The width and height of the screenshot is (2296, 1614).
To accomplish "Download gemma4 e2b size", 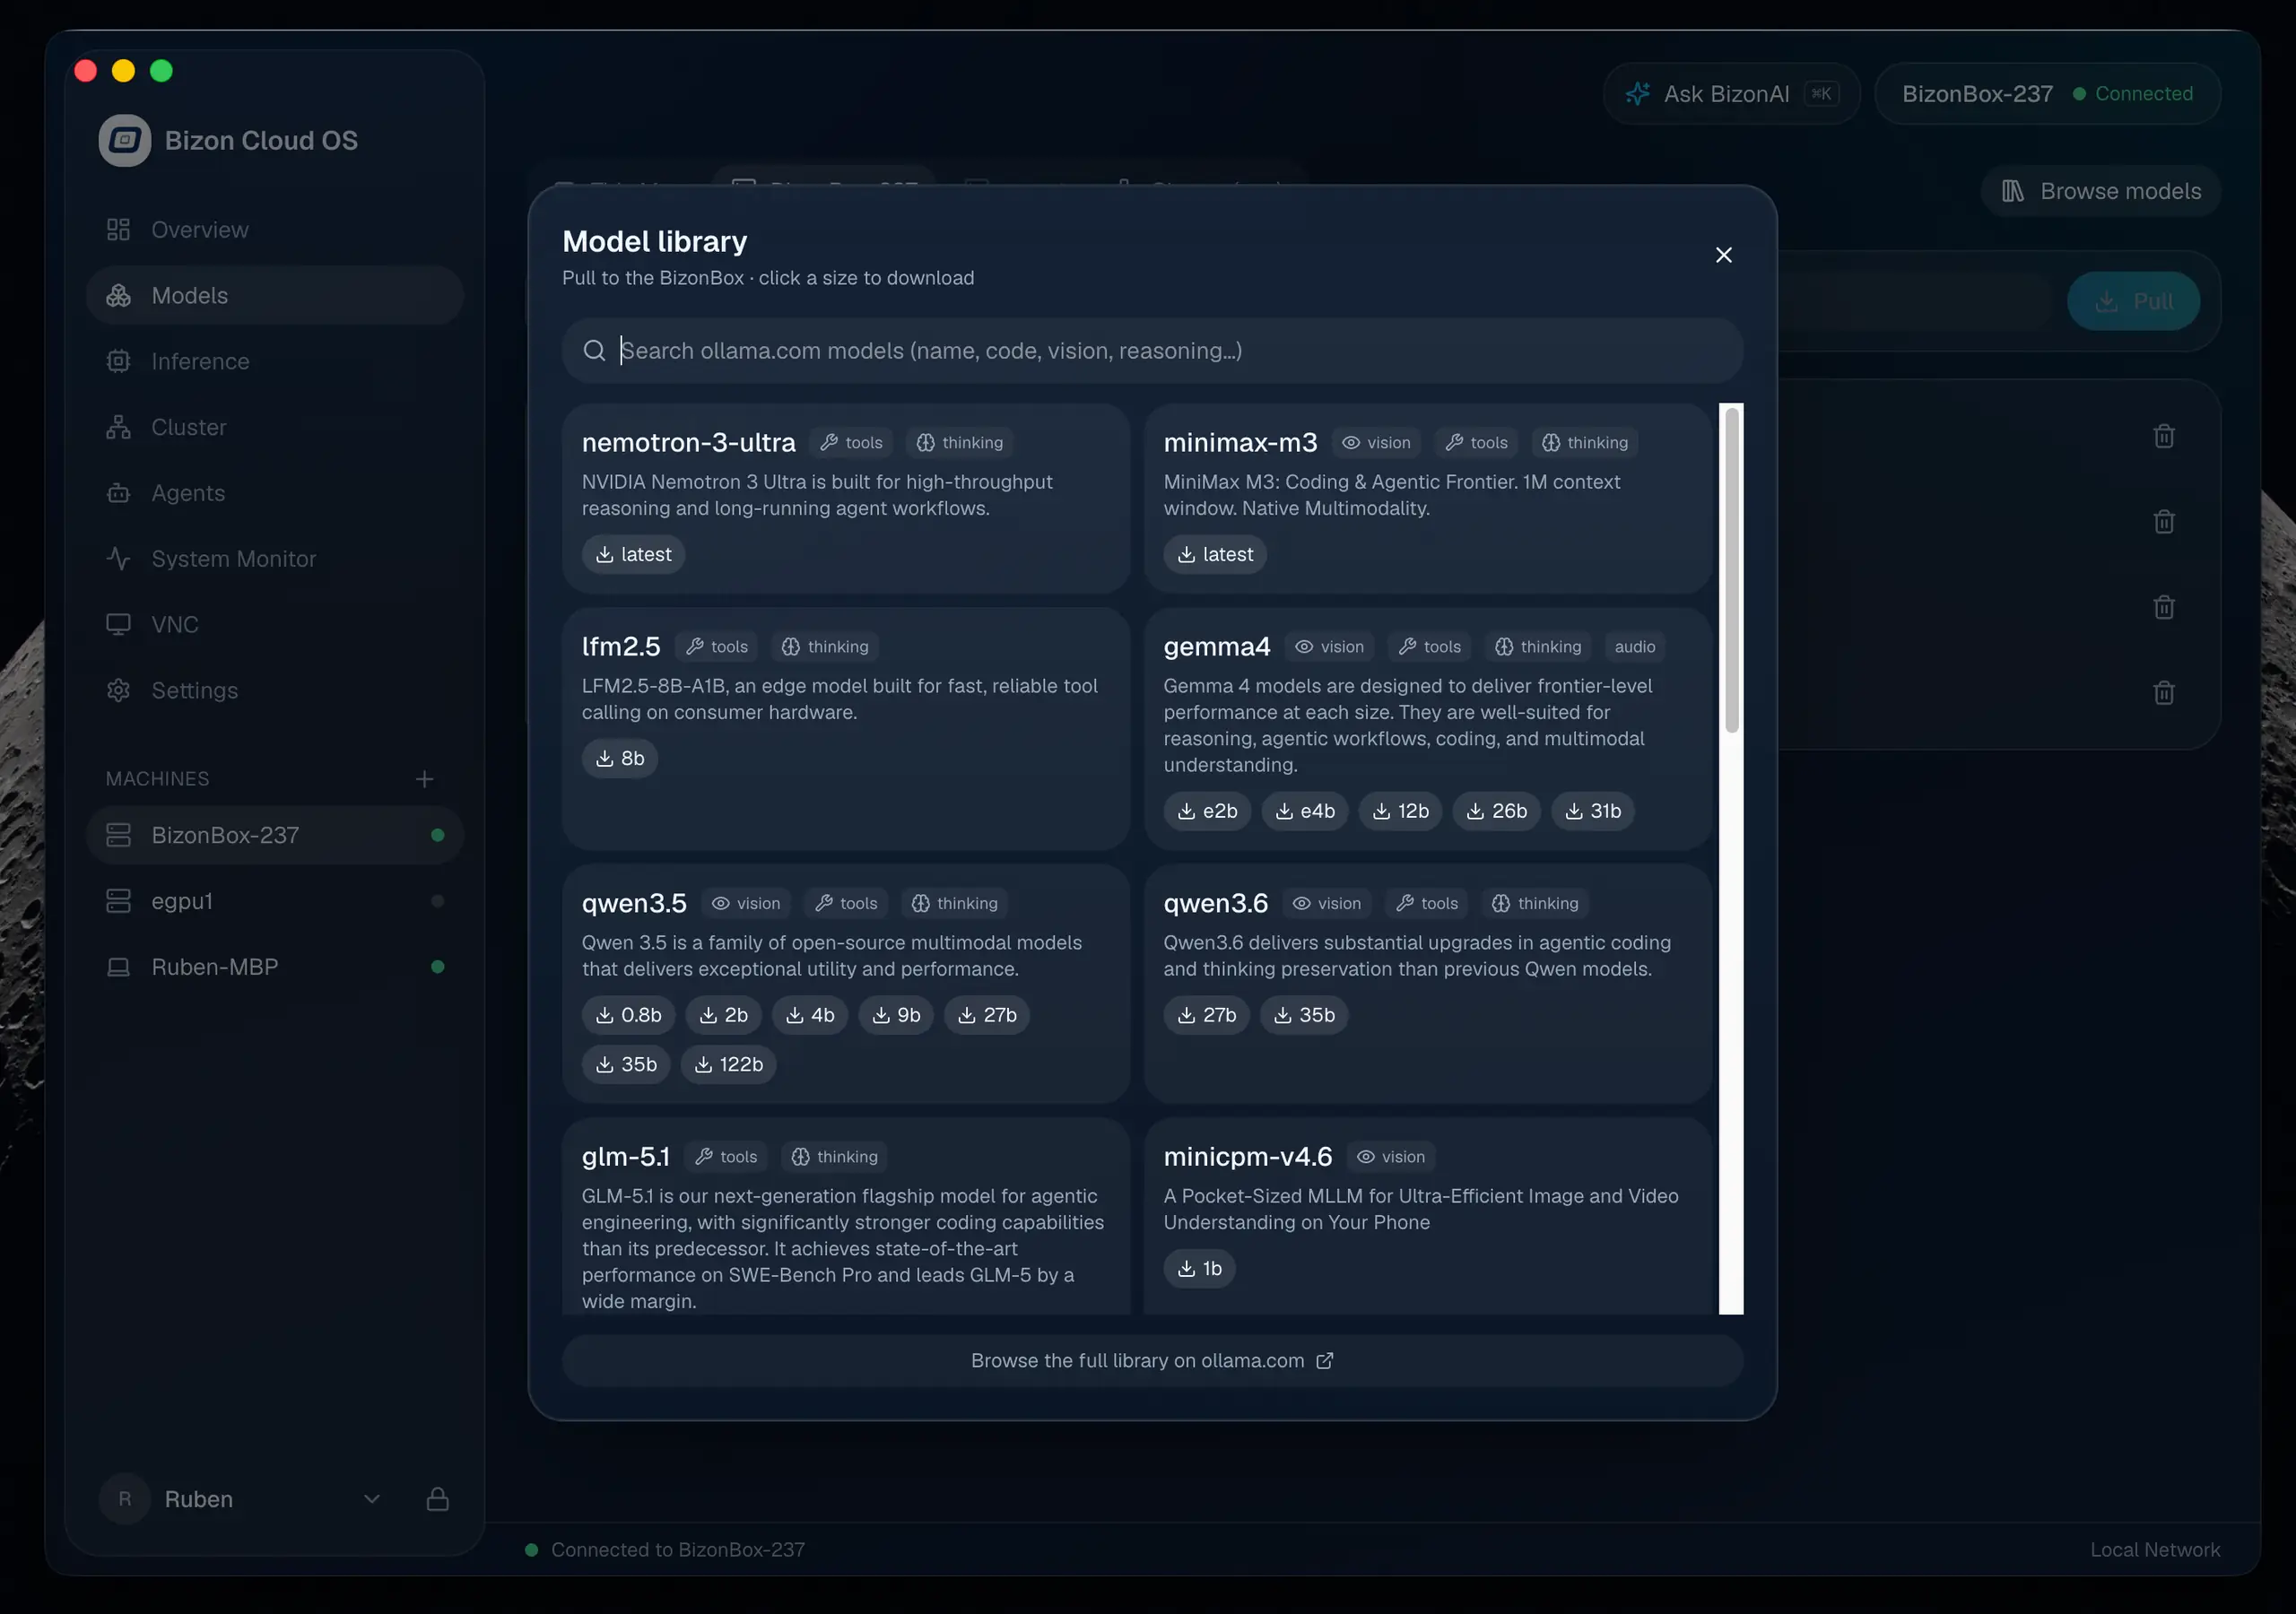I will tap(1207, 811).
